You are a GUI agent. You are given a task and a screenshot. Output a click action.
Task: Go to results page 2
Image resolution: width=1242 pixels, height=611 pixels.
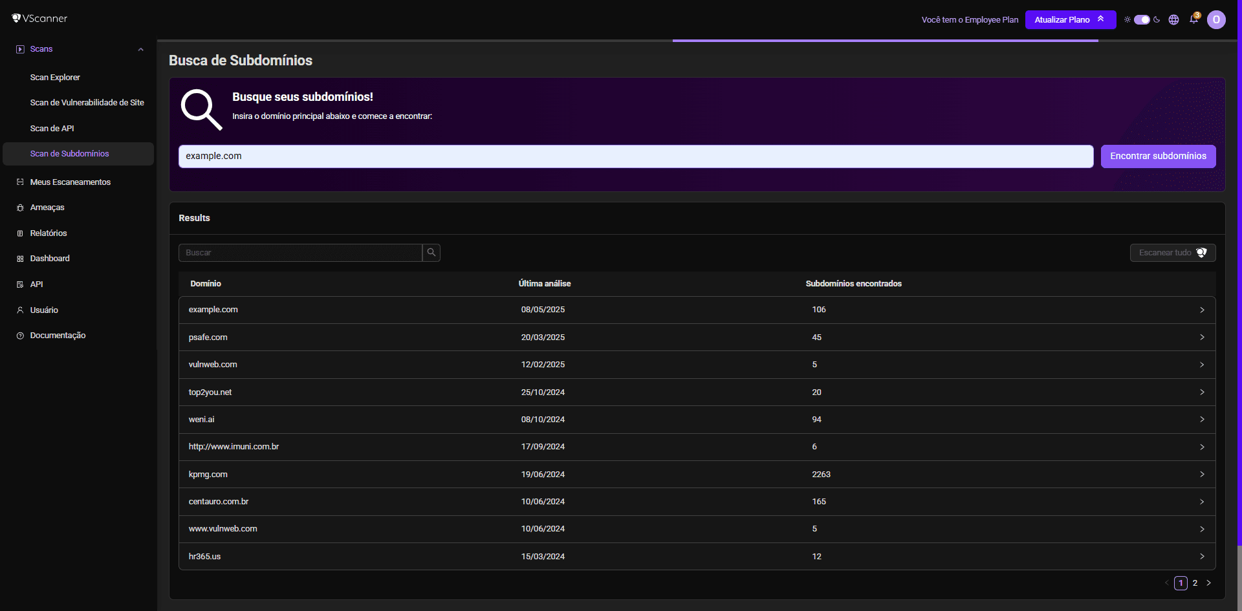1195,583
